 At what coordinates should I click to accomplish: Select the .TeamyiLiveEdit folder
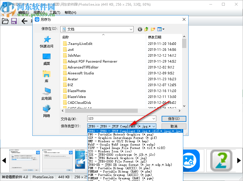pos(78,44)
